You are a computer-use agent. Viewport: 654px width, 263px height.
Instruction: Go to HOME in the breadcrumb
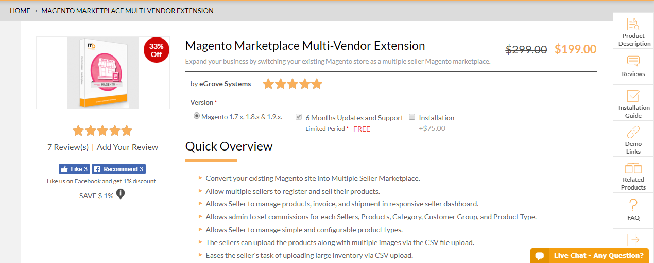tap(20, 11)
